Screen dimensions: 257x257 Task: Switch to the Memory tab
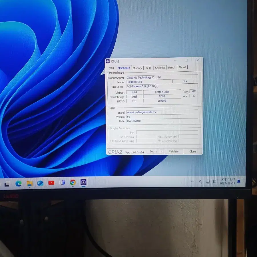coord(137,68)
